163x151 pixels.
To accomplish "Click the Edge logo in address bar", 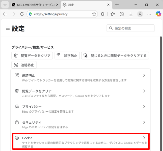I will pyautogui.click(x=30, y=14).
